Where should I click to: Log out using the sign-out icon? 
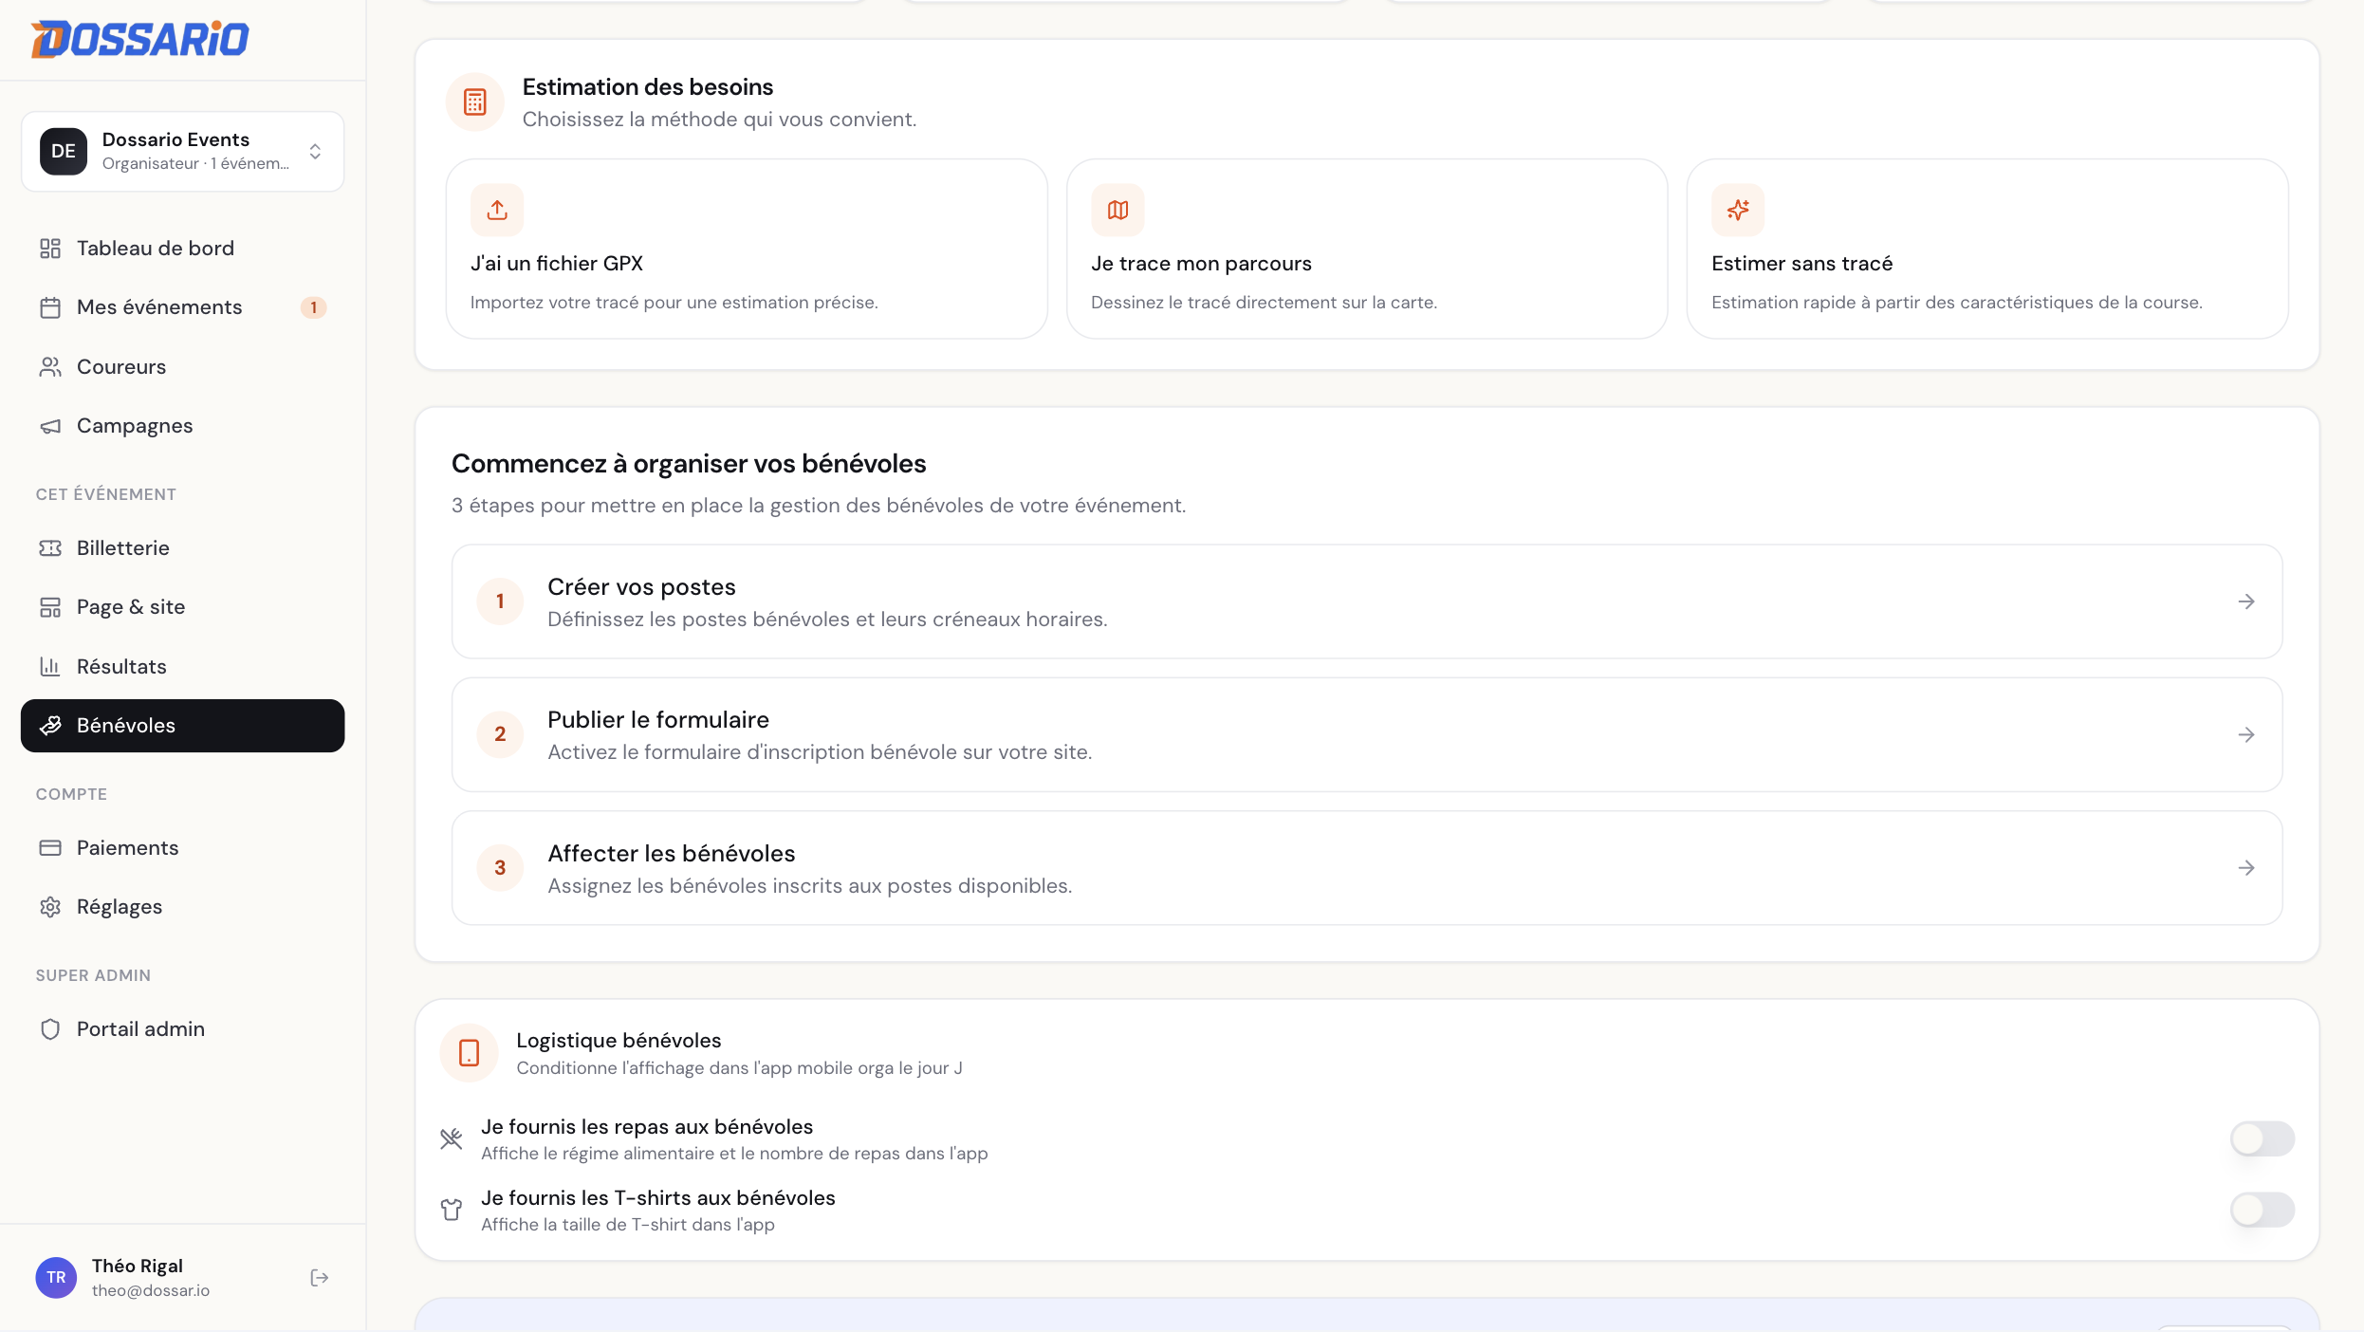pos(320,1278)
